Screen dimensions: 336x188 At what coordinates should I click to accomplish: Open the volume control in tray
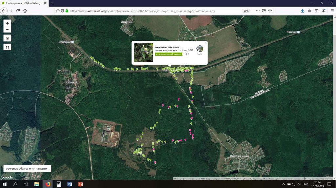[x=299, y=184]
